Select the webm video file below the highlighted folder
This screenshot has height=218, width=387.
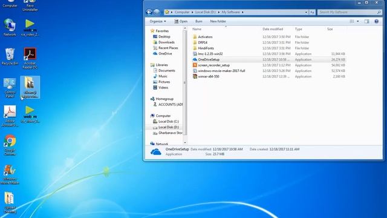(30, 114)
